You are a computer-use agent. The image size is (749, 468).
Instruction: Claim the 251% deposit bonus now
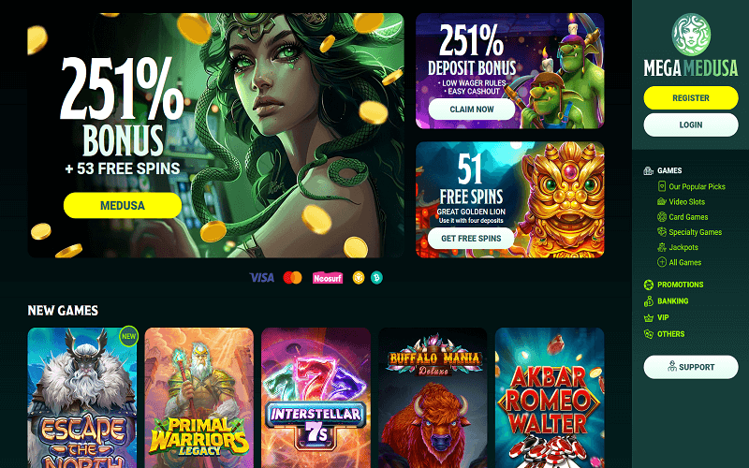(x=472, y=110)
